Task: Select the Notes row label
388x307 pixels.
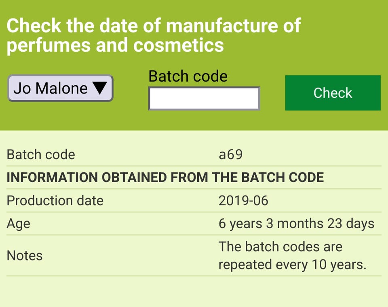Action: pyautogui.click(x=25, y=255)
